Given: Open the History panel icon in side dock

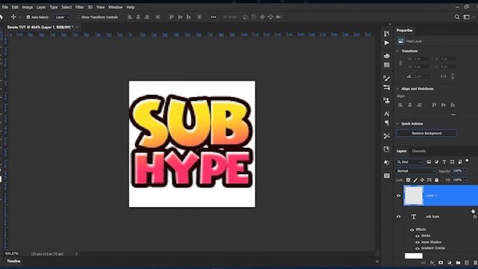Looking at the screenshot, I should click(387, 34).
